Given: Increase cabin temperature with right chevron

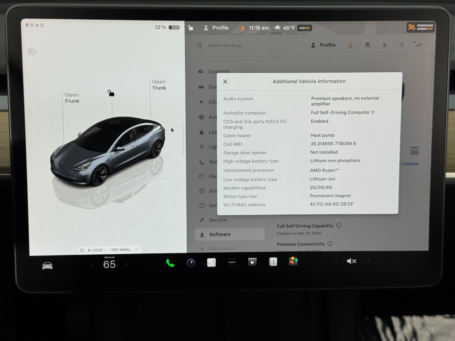Looking at the screenshot, I should pos(127,264).
